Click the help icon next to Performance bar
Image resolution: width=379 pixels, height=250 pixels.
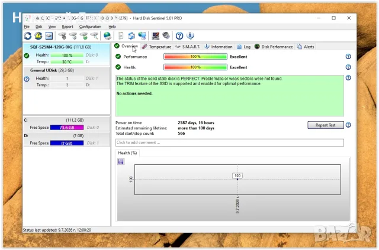[348, 57]
